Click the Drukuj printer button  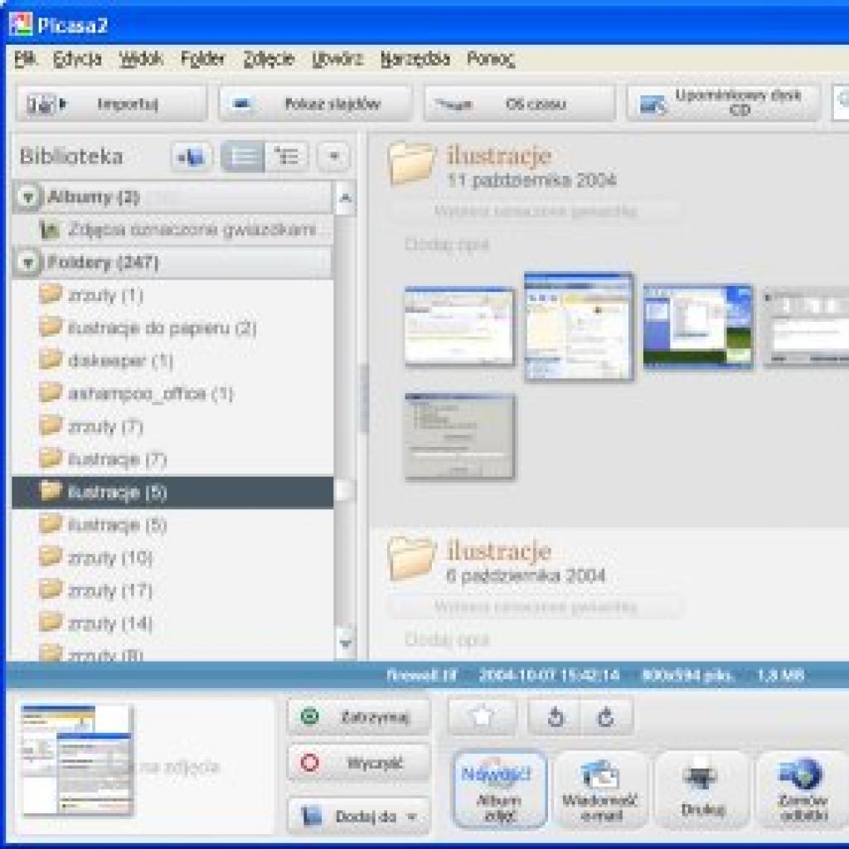[x=702, y=790]
